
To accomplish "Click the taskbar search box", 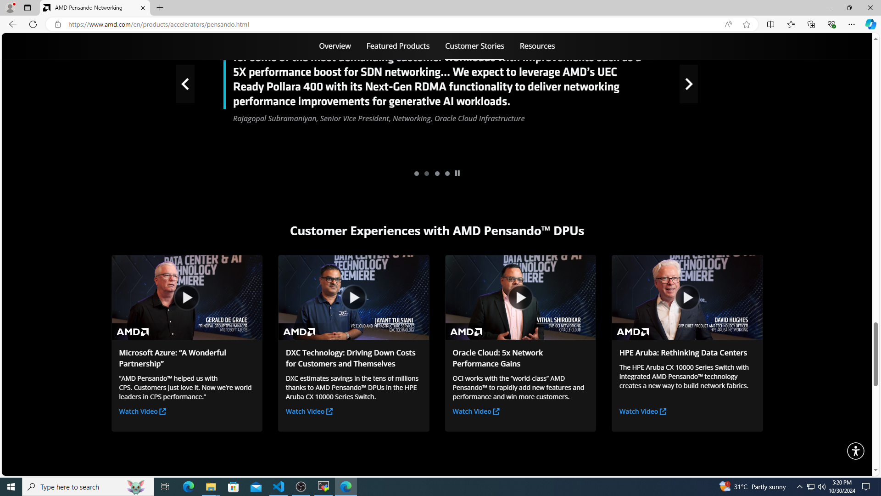I will point(88,487).
